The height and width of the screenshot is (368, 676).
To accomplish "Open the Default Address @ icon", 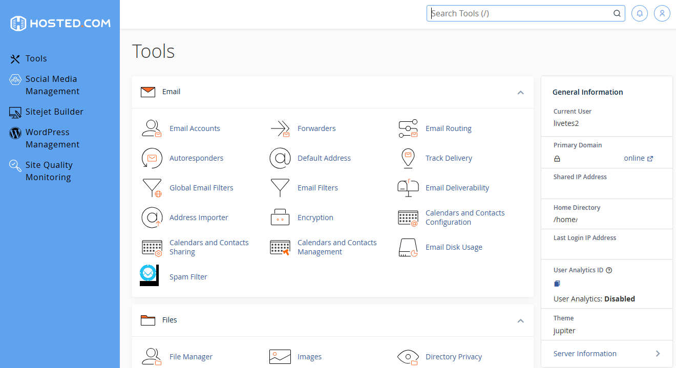I will coord(280,158).
